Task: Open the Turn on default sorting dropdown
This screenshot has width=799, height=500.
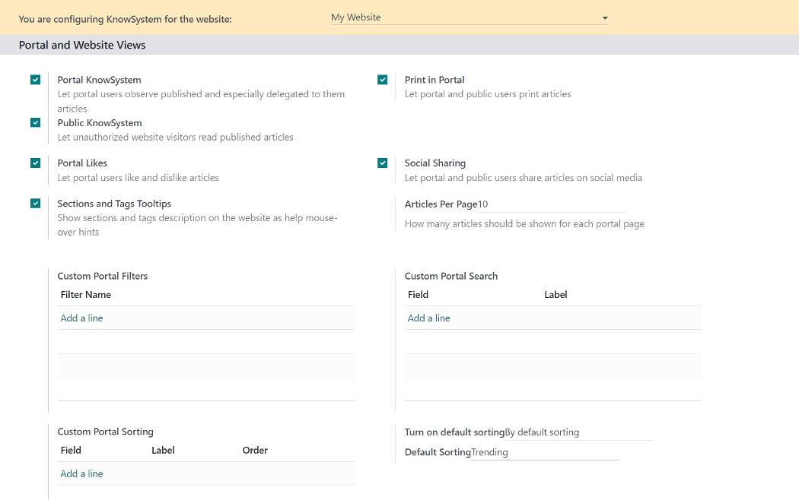Action: pos(578,432)
